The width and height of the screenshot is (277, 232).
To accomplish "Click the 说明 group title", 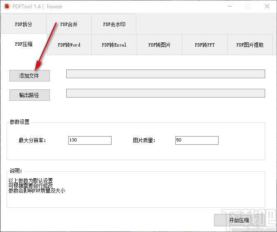I will point(16,171).
